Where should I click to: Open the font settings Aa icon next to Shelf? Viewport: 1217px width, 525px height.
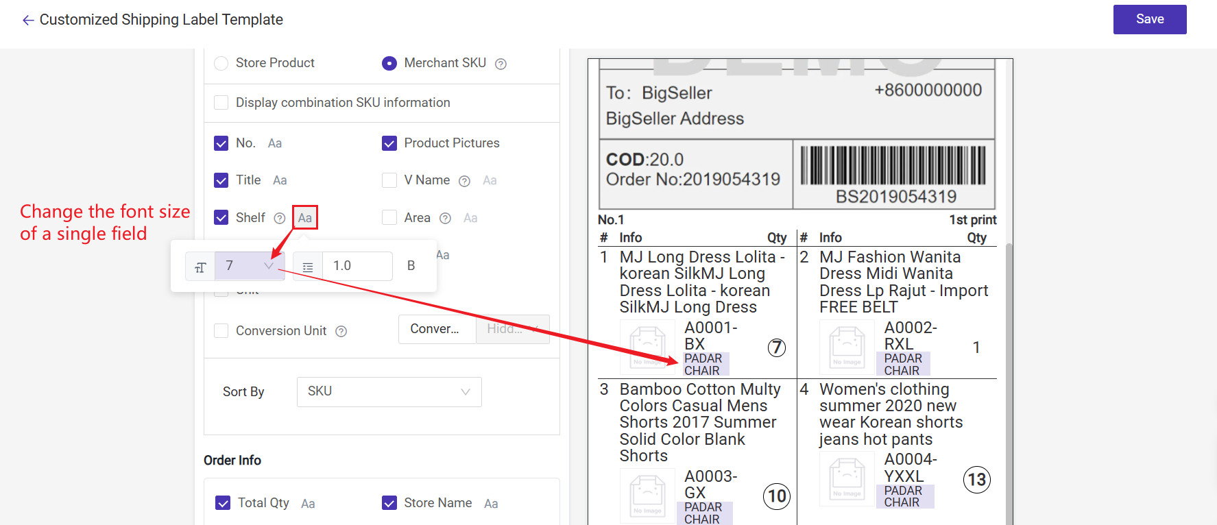305,218
